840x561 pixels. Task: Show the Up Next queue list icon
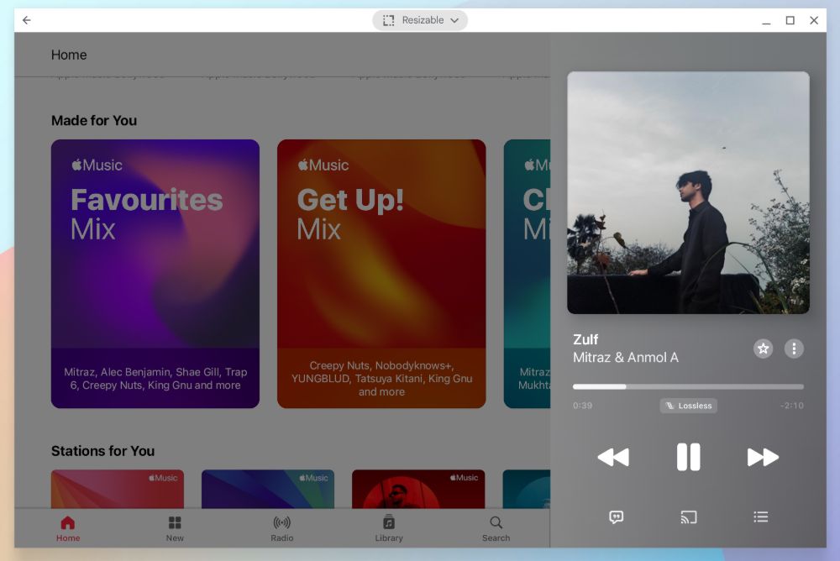761,517
